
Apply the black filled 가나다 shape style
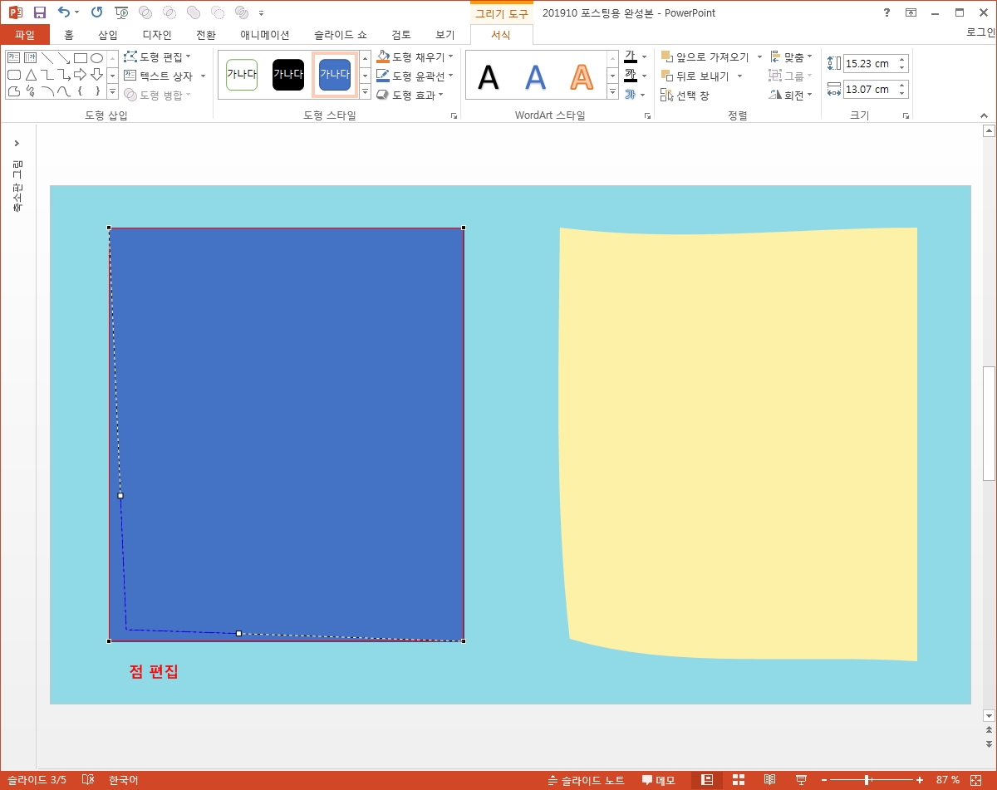click(288, 75)
